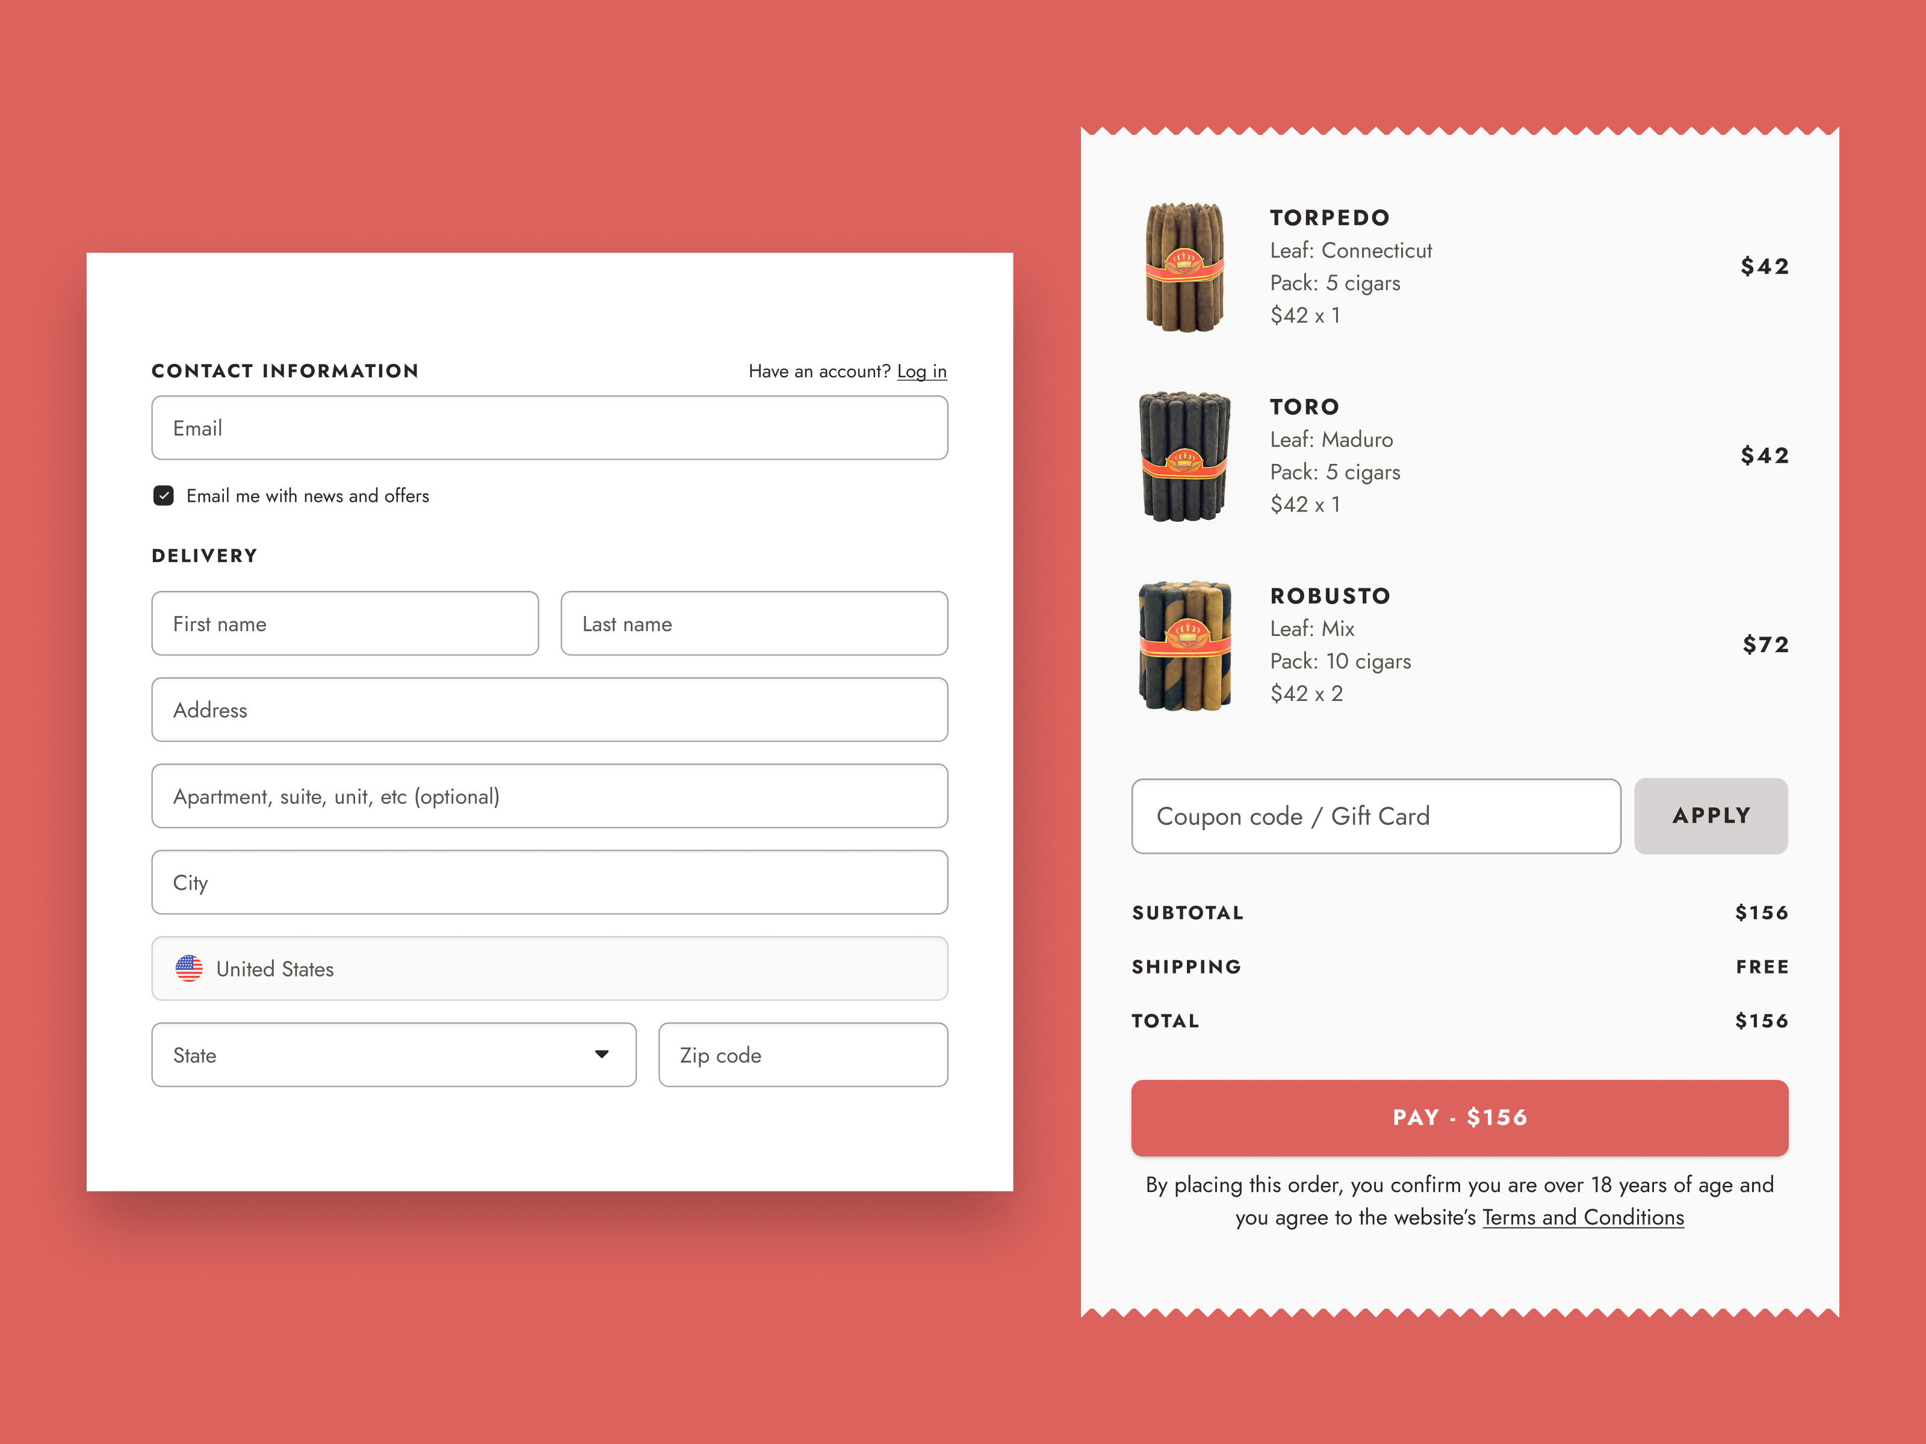This screenshot has width=1926, height=1444.
Task: Open the United States country selector
Action: (x=548, y=968)
